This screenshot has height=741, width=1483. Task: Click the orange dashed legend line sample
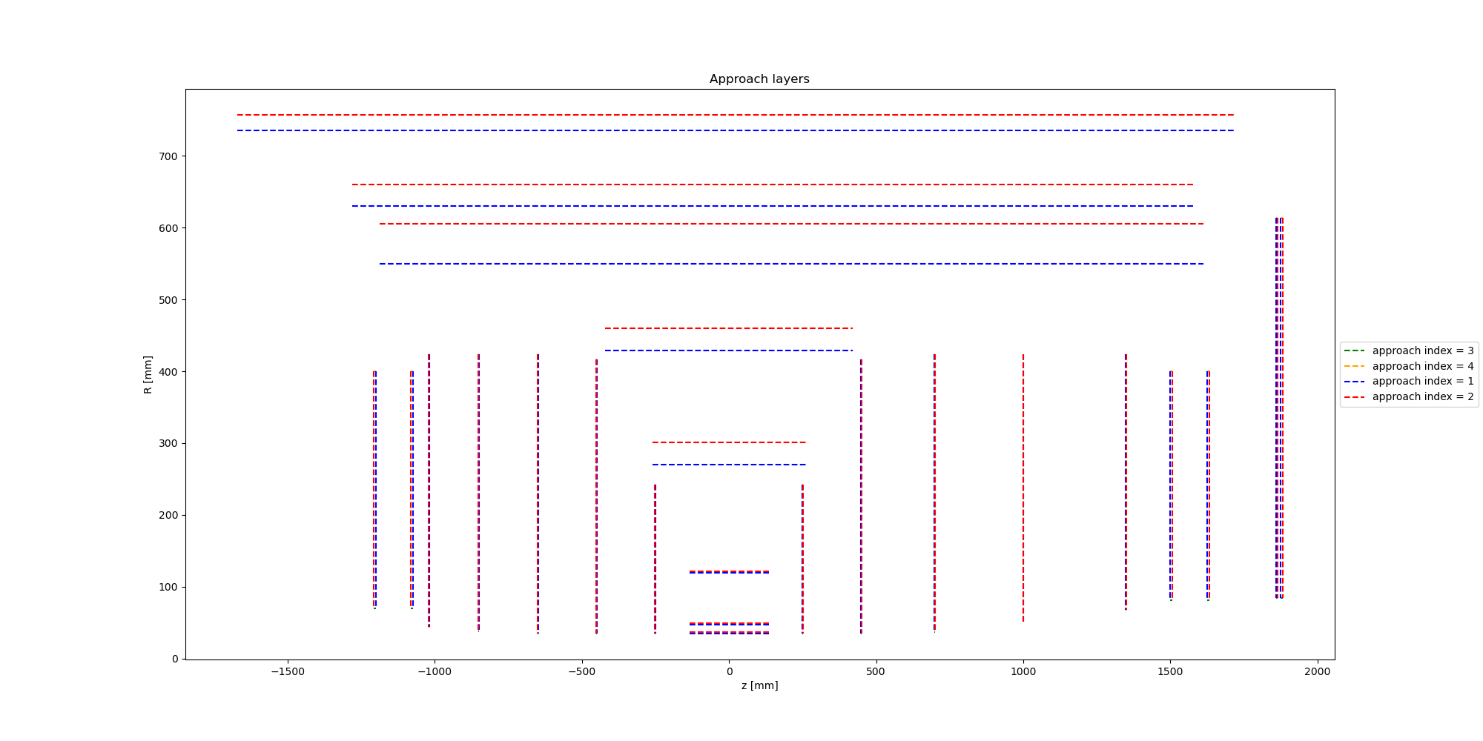pos(1354,366)
